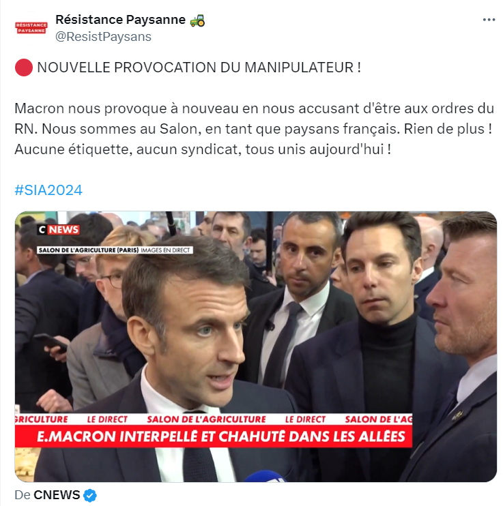Click the tractor emoji beside the name
The width and height of the screenshot is (503, 506).
(197, 20)
